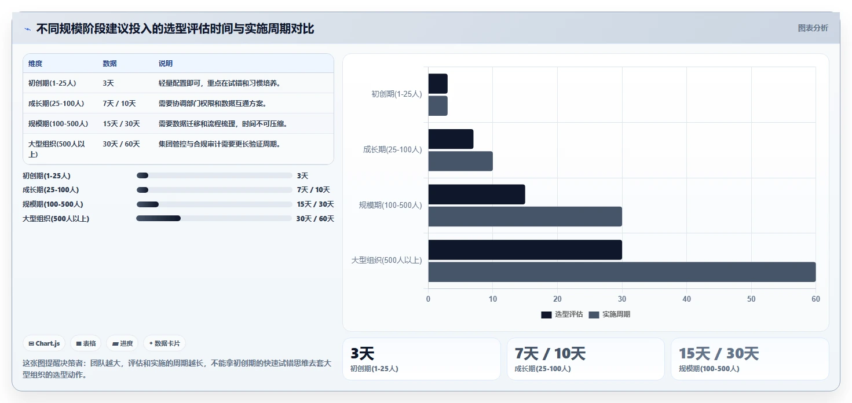The width and height of the screenshot is (852, 403).
Task: Click table value 3天 in 初创期 row
Action: pos(108,83)
